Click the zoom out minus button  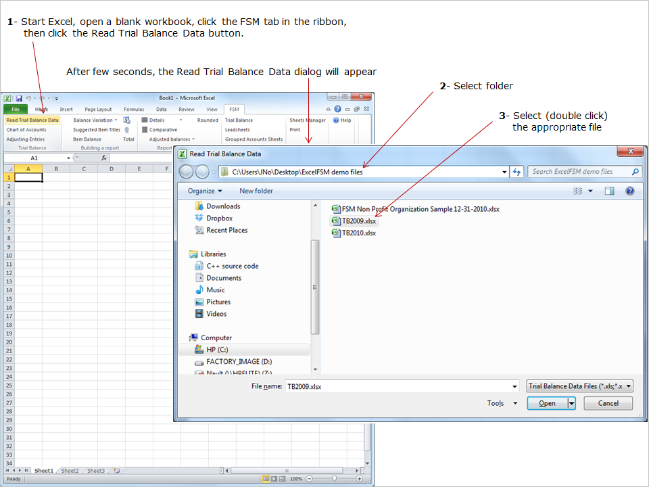coord(309,479)
